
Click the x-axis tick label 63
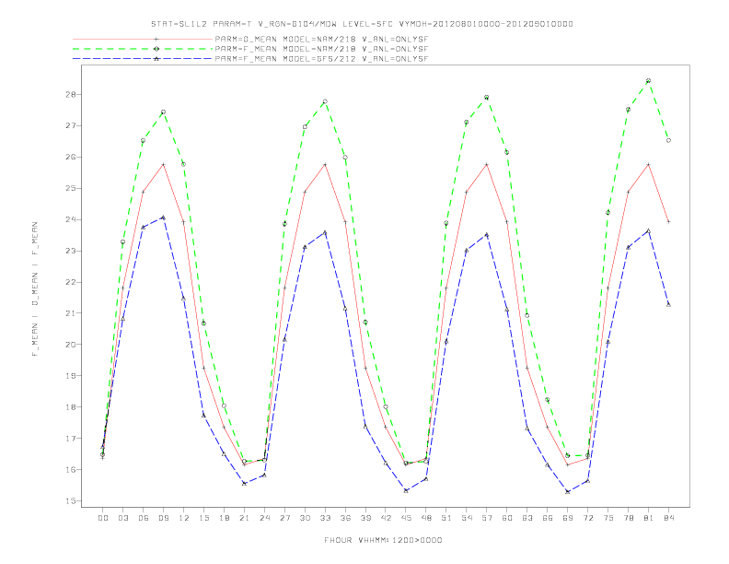point(527,518)
